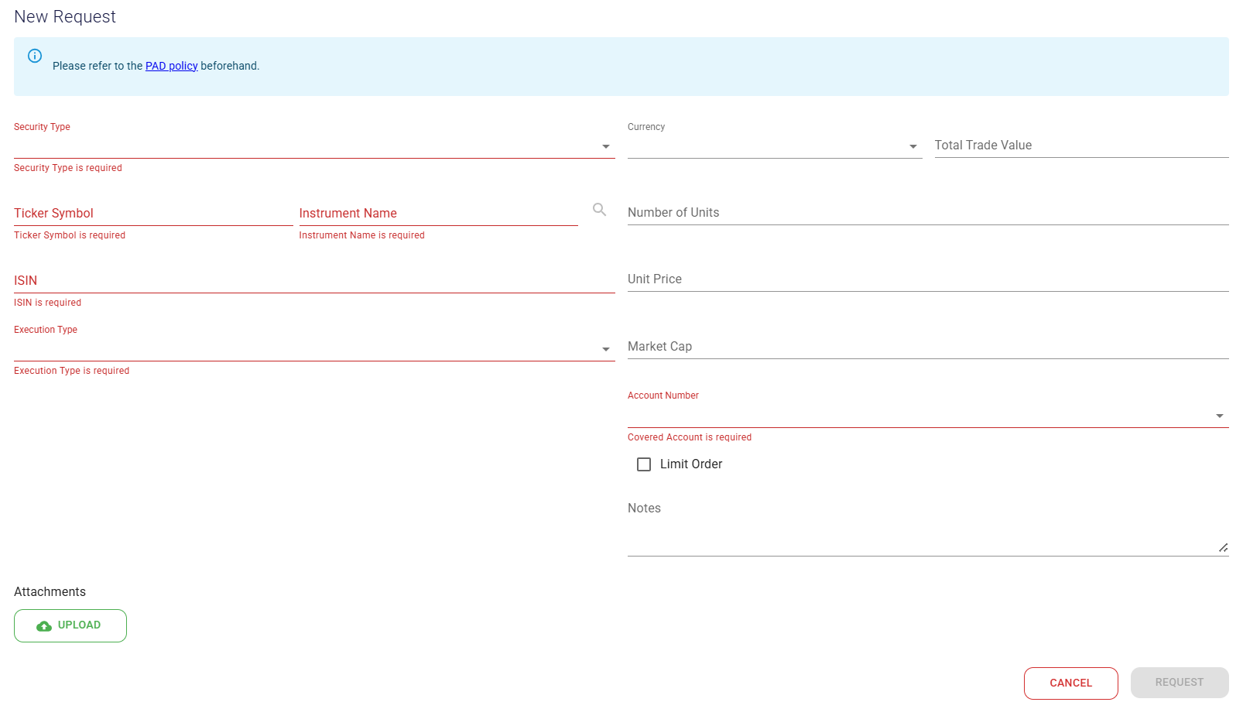
Task: Click the Total Trade Value field
Action: (1080, 146)
